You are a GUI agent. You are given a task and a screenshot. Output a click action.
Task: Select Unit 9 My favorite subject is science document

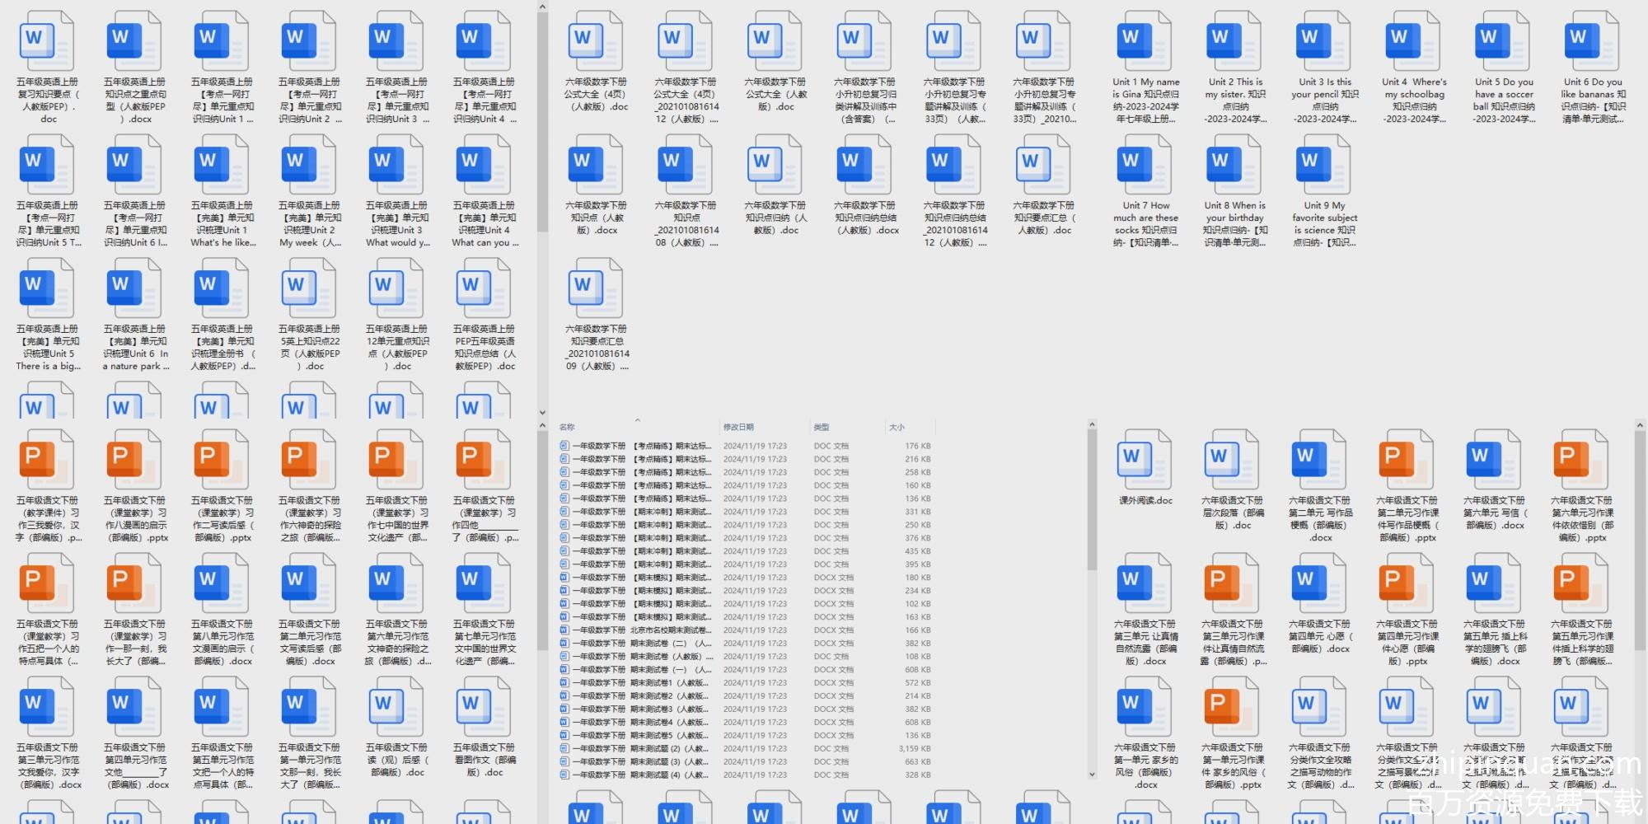coord(1324,165)
